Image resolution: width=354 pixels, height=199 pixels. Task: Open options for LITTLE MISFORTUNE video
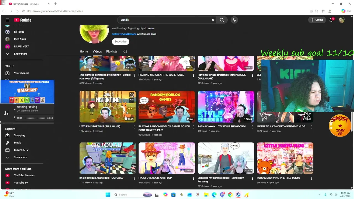tap(134, 127)
